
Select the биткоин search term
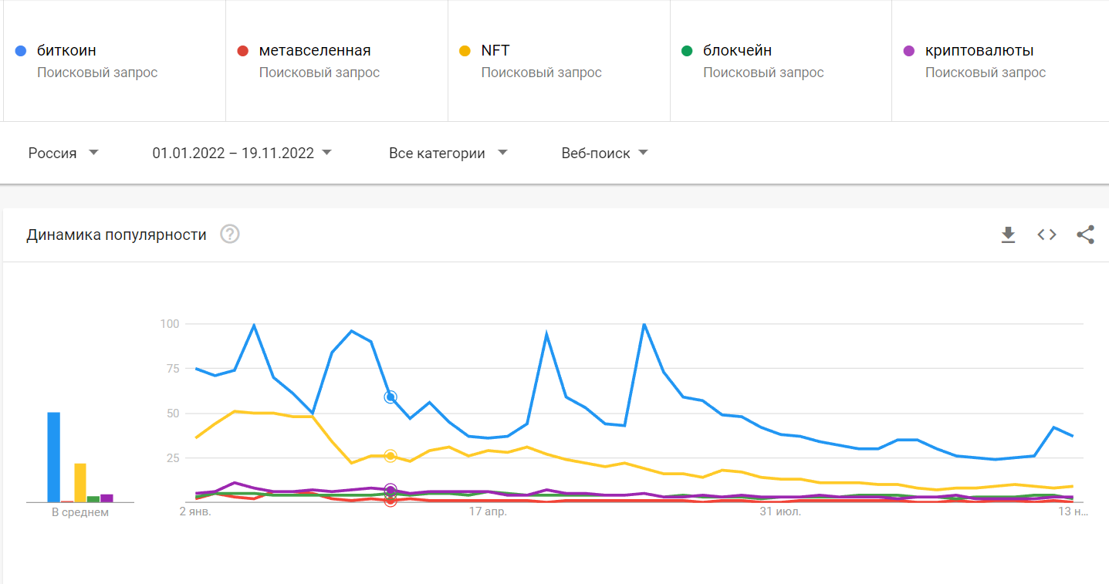[x=66, y=51]
